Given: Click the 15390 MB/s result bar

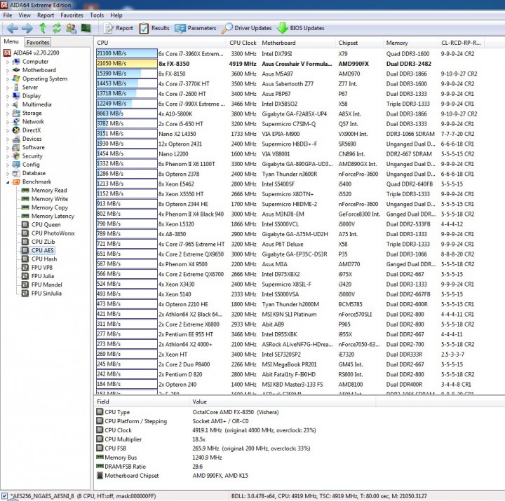Looking at the screenshot, I should (x=126, y=74).
